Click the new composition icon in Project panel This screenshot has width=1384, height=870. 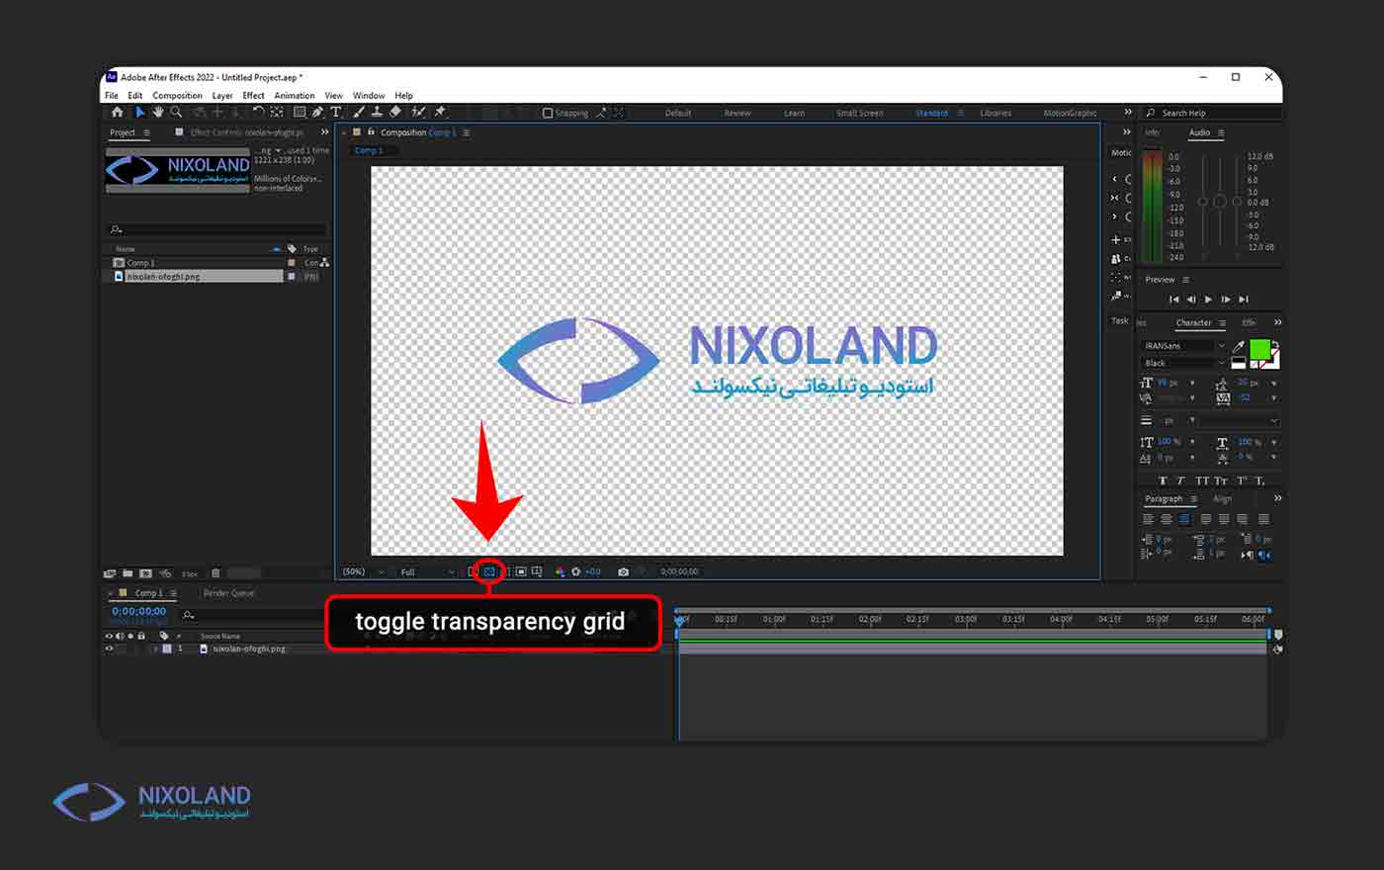point(145,573)
